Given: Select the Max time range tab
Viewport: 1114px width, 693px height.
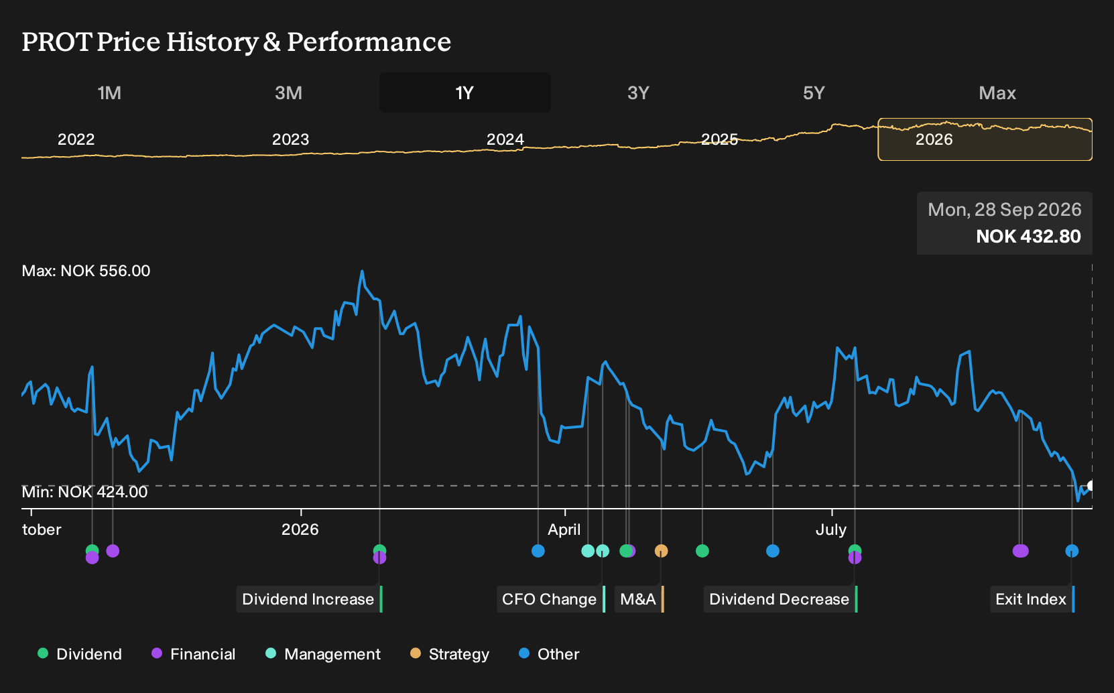Looking at the screenshot, I should point(997,92).
